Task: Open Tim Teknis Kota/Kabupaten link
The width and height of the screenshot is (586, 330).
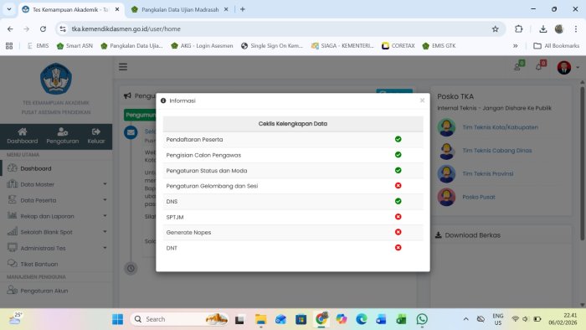Action: click(x=500, y=127)
